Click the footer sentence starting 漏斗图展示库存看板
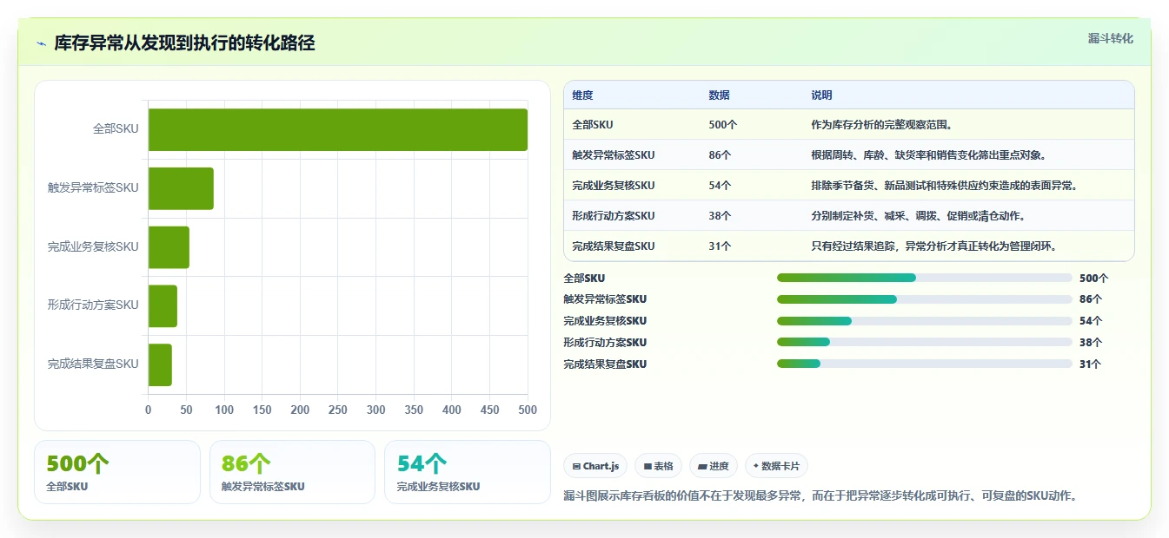The height and width of the screenshot is (538, 1169). tap(820, 496)
